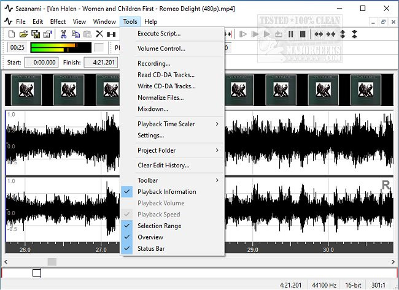
Task: Pause playback with the Pause button
Action: [x=291, y=34]
